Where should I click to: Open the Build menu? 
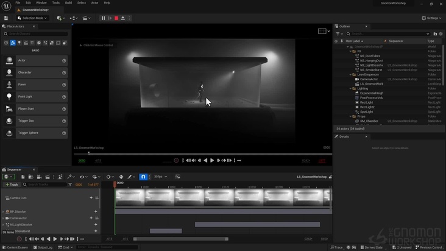[68, 3]
